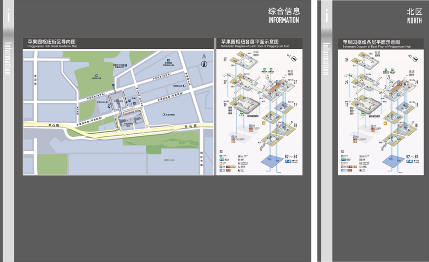Click the 3F floor label in center diagram
The height and width of the screenshot is (262, 429).
pos(221,60)
